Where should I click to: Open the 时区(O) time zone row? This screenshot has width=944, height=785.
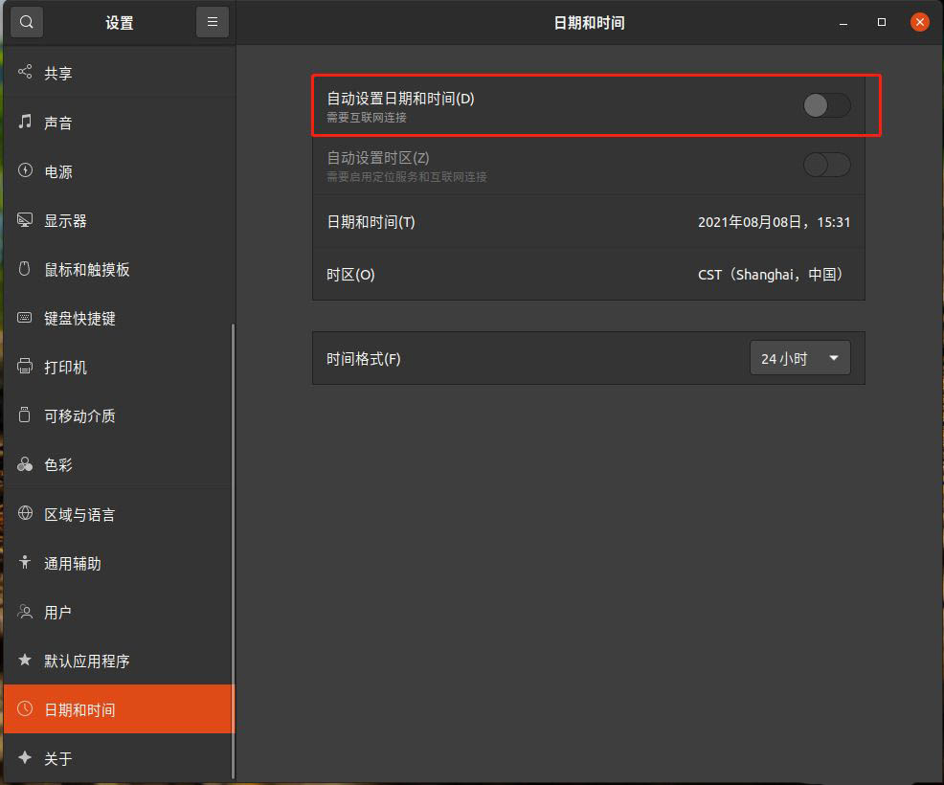click(x=588, y=275)
